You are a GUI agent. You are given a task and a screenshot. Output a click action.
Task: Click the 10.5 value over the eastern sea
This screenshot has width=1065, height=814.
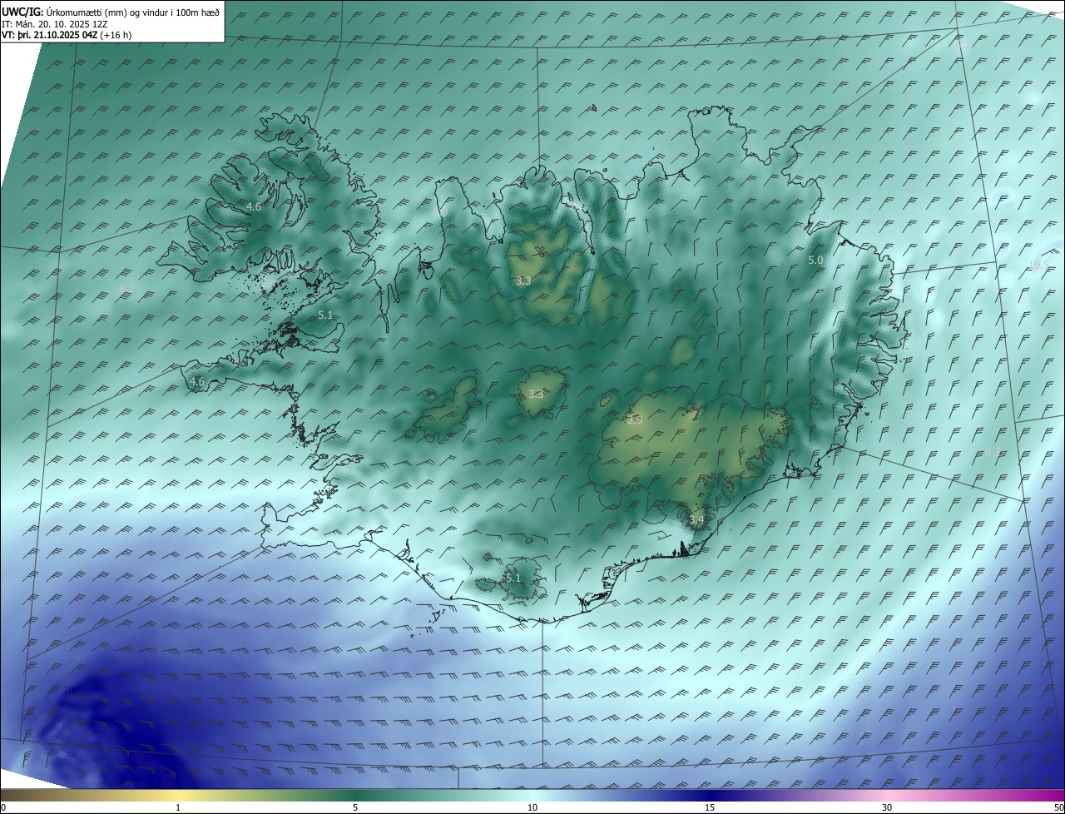tap(1039, 266)
